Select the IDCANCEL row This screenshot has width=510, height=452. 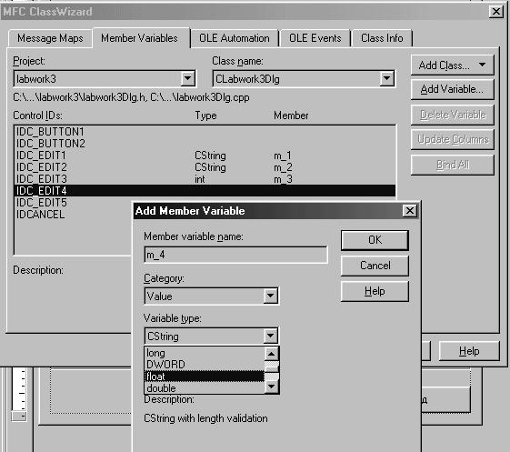click(74, 215)
